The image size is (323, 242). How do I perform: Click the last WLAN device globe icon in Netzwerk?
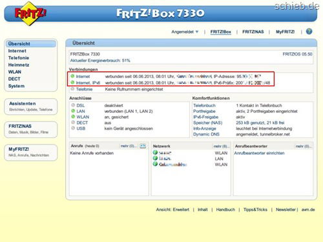pos(155,164)
